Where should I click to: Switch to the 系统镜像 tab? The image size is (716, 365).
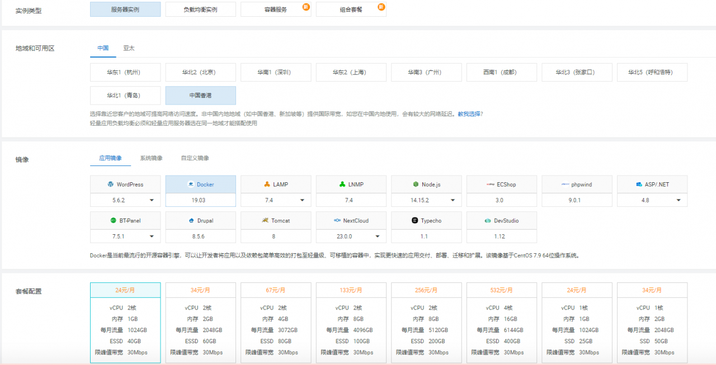[x=151, y=158]
